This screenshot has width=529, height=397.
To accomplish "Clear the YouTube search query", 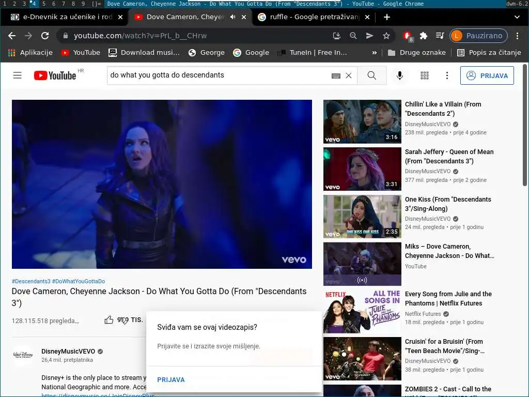I will pyautogui.click(x=349, y=75).
